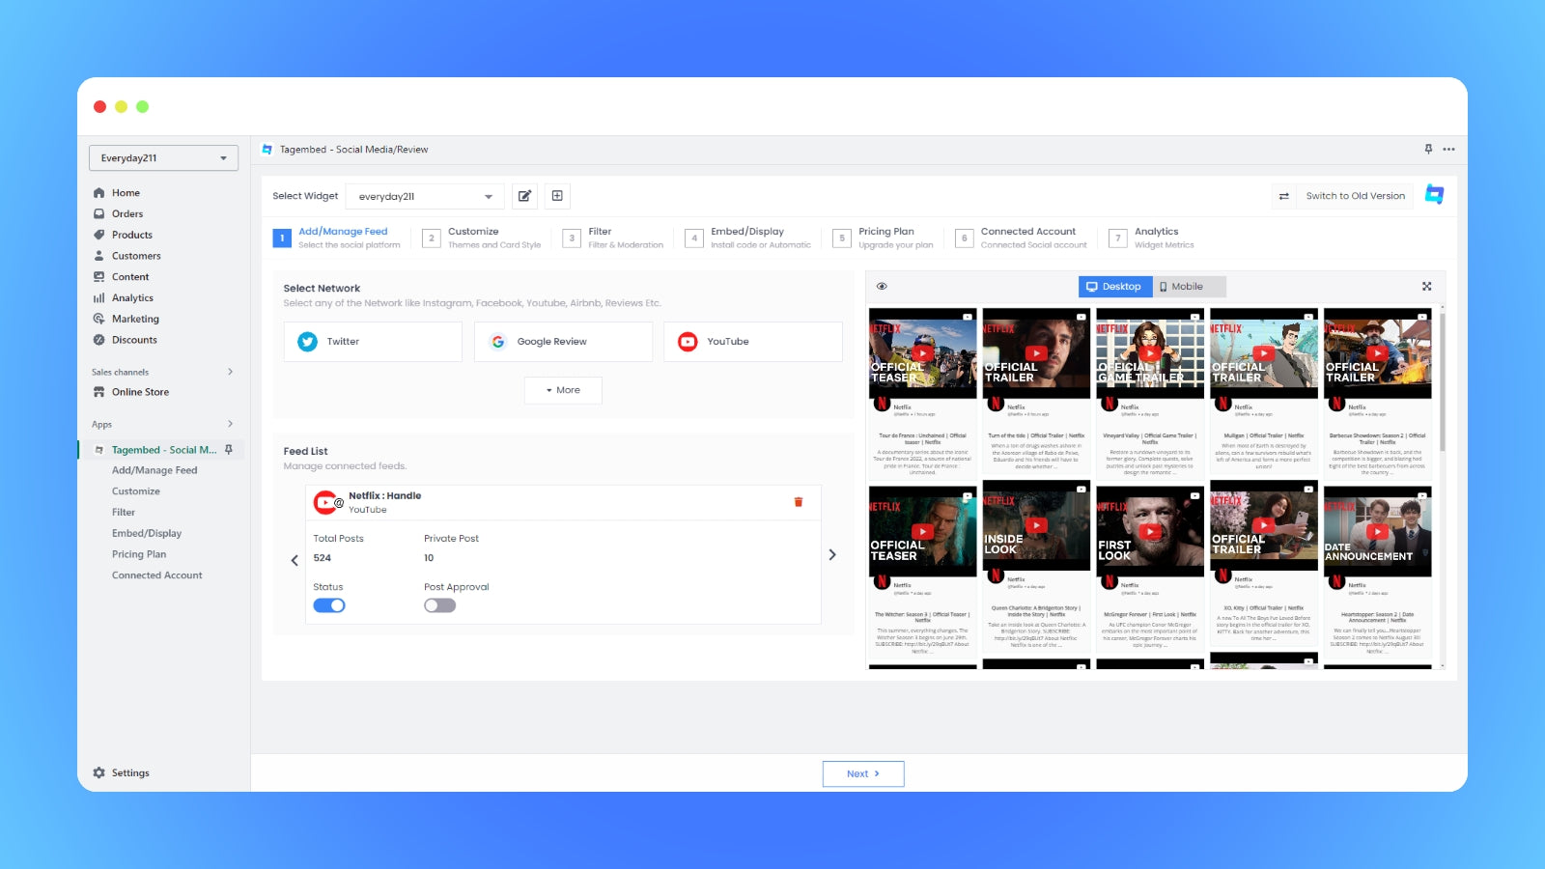Screen dimensions: 1545x869
Task: Enable the Post Approval toggle
Action: (439, 605)
